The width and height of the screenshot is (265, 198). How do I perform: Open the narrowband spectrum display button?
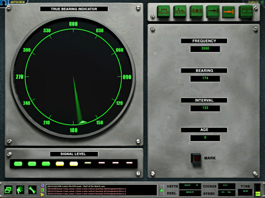pyautogui.click(x=179, y=12)
